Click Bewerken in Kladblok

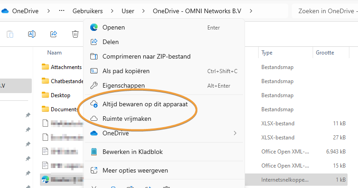(132, 152)
